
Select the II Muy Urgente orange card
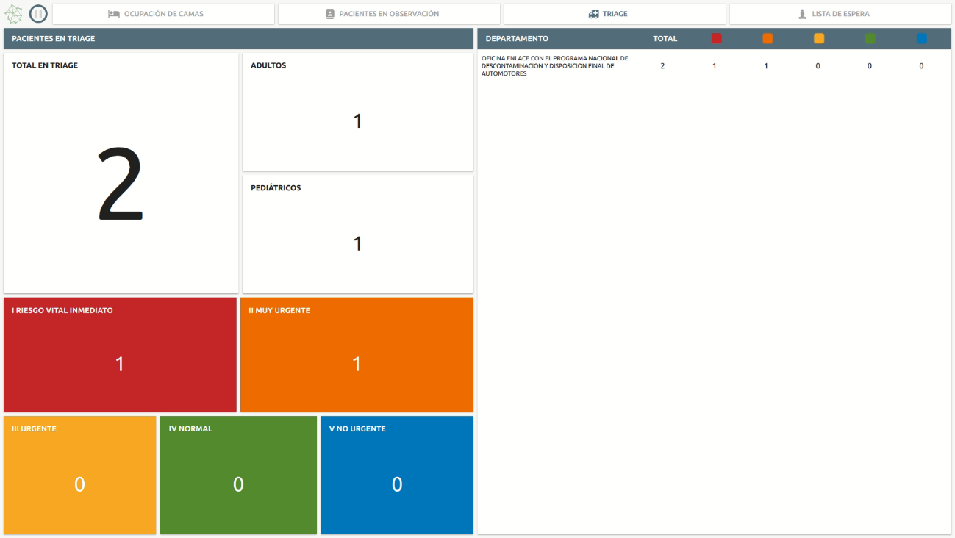(357, 355)
